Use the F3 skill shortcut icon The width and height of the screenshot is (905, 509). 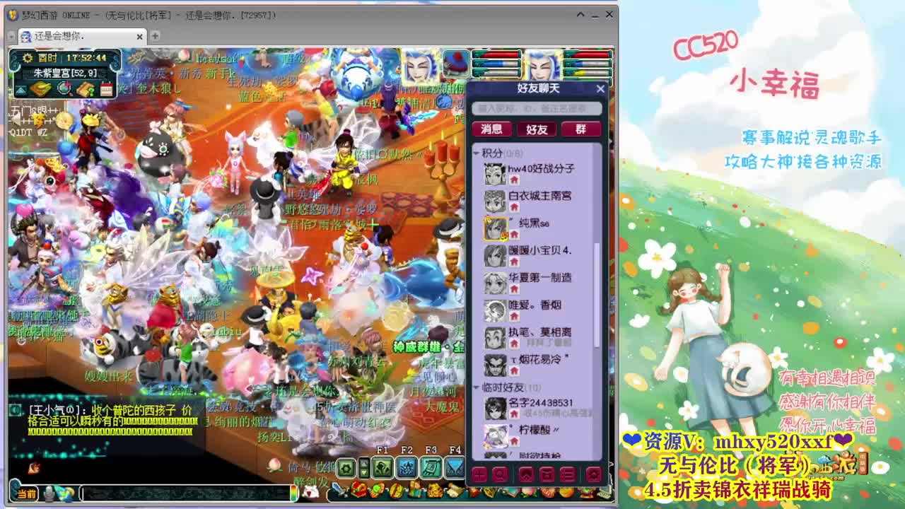click(x=431, y=467)
